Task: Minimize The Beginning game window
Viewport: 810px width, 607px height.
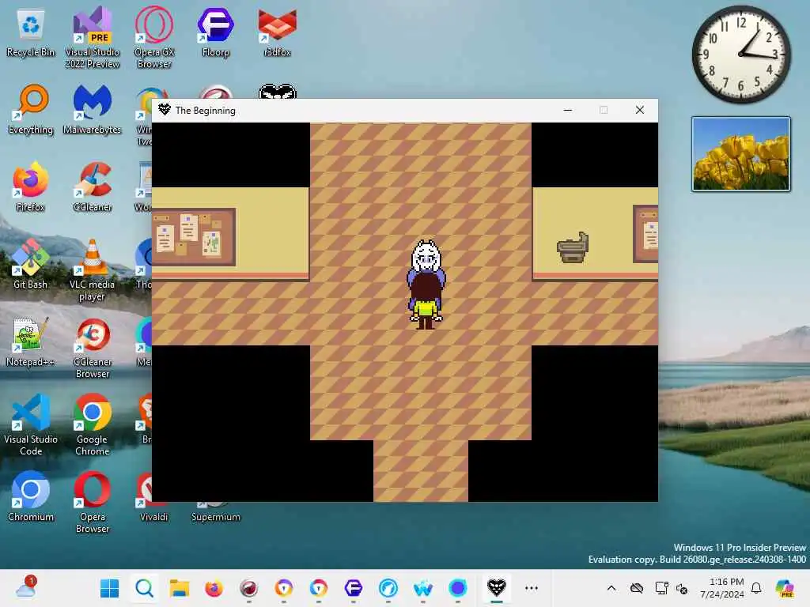Action: pyautogui.click(x=568, y=110)
